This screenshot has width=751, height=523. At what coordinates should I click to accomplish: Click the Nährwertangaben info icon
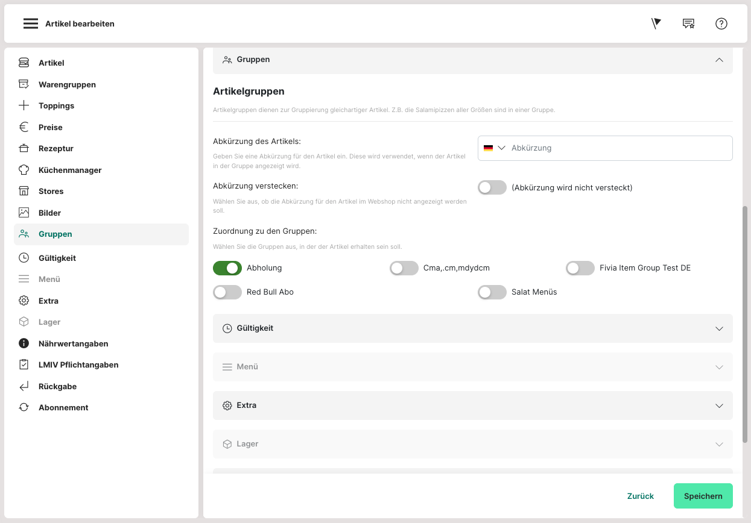point(24,343)
